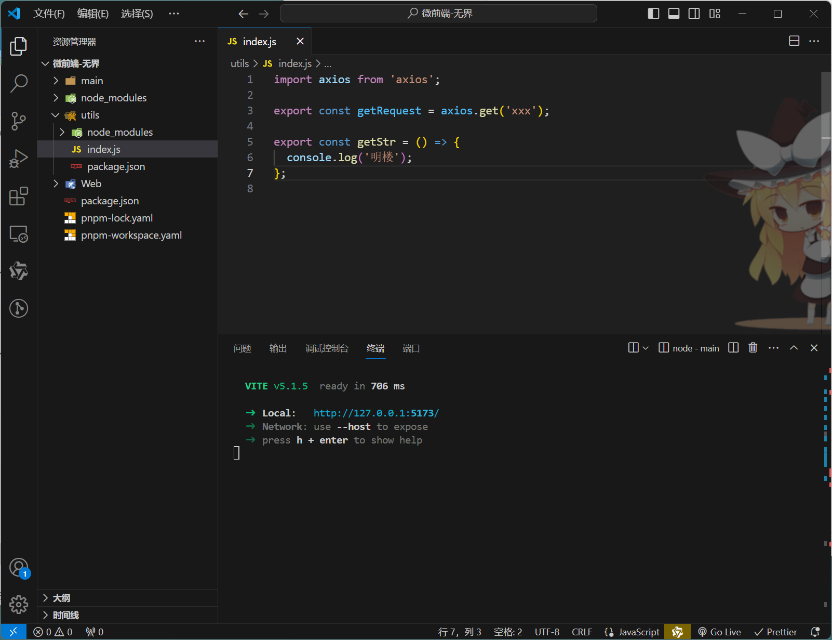Start Go Live server
The height and width of the screenshot is (640, 832).
point(719,632)
